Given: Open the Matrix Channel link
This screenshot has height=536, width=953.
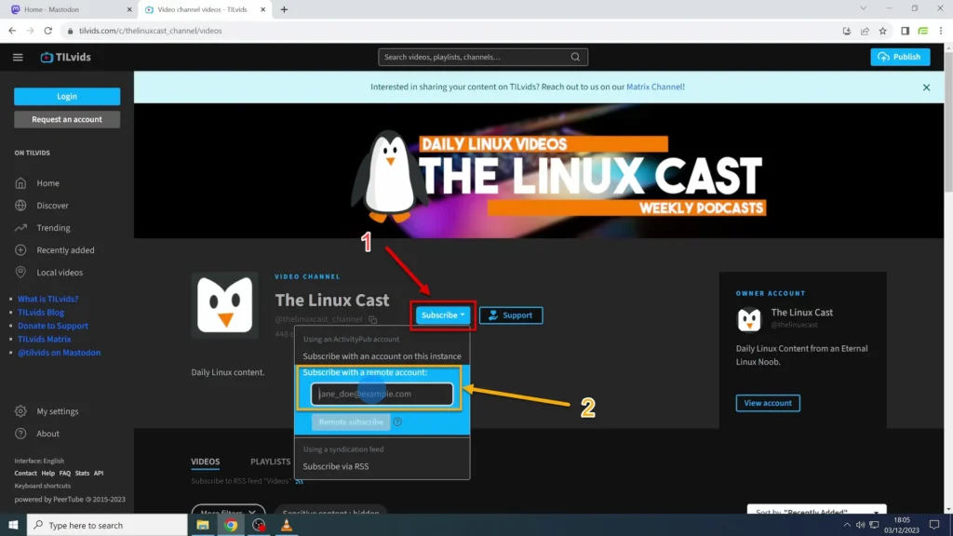Looking at the screenshot, I should click(x=654, y=87).
